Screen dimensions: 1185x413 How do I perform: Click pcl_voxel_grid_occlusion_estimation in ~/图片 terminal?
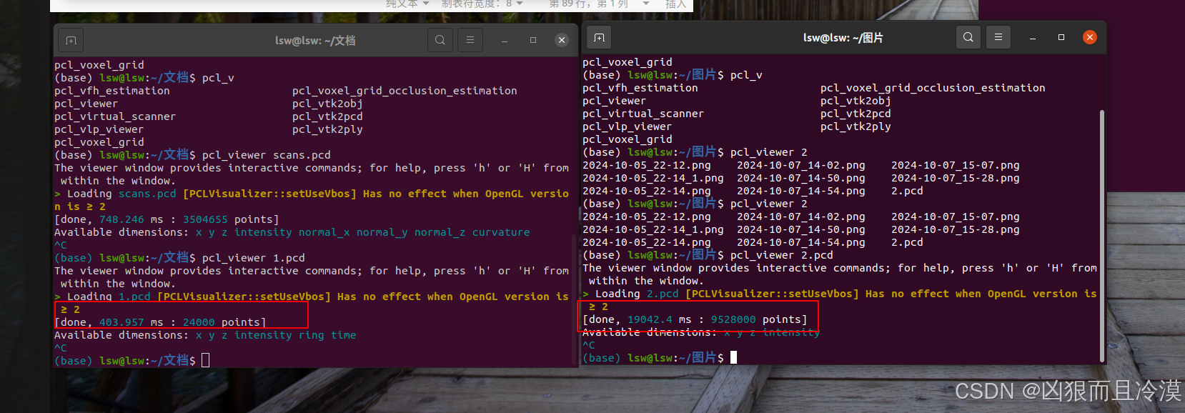coord(933,88)
